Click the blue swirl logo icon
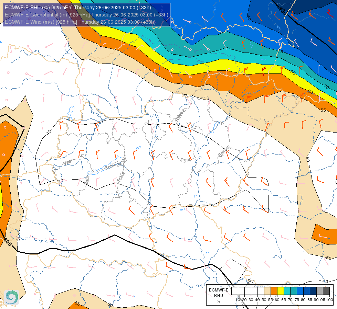This screenshot has height=309, width=337. click(x=12, y=297)
